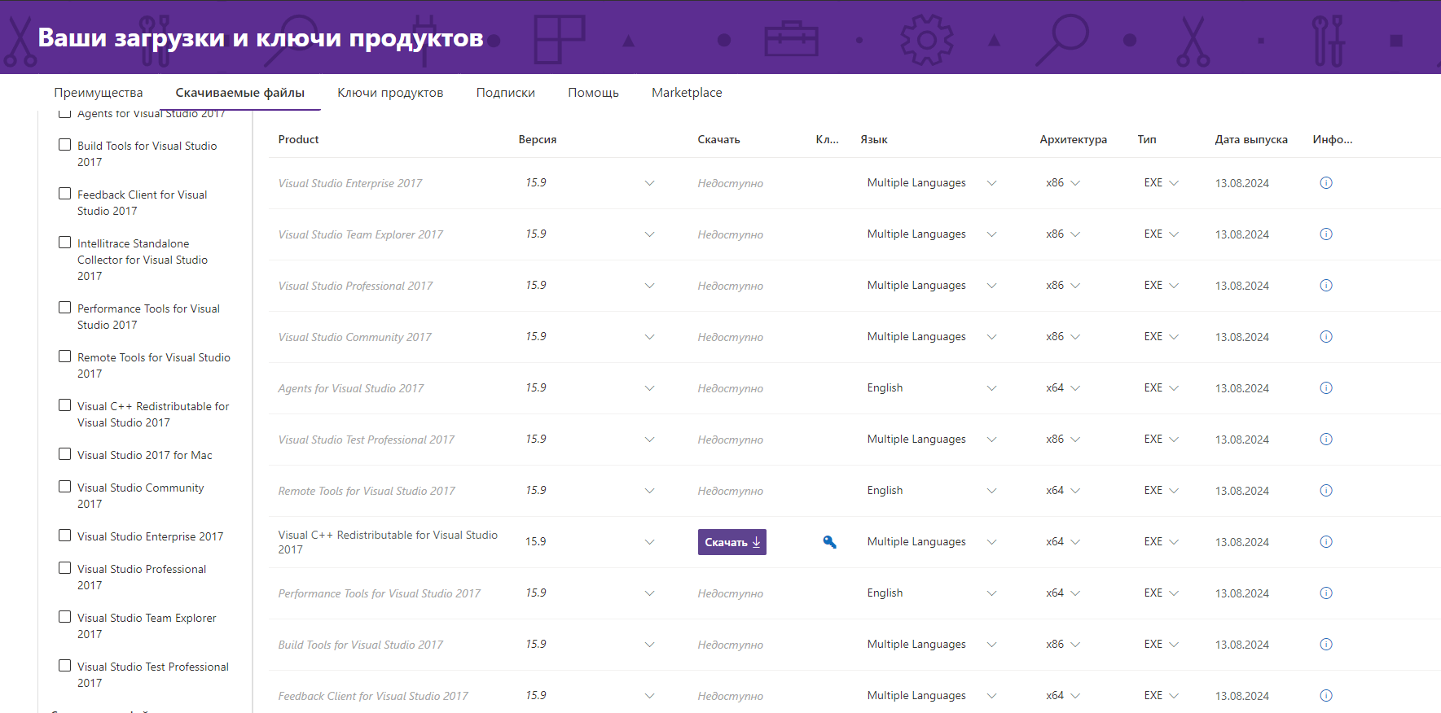
Task: Check Visual Studio 2017 for Mac filter
Action: coord(64,454)
